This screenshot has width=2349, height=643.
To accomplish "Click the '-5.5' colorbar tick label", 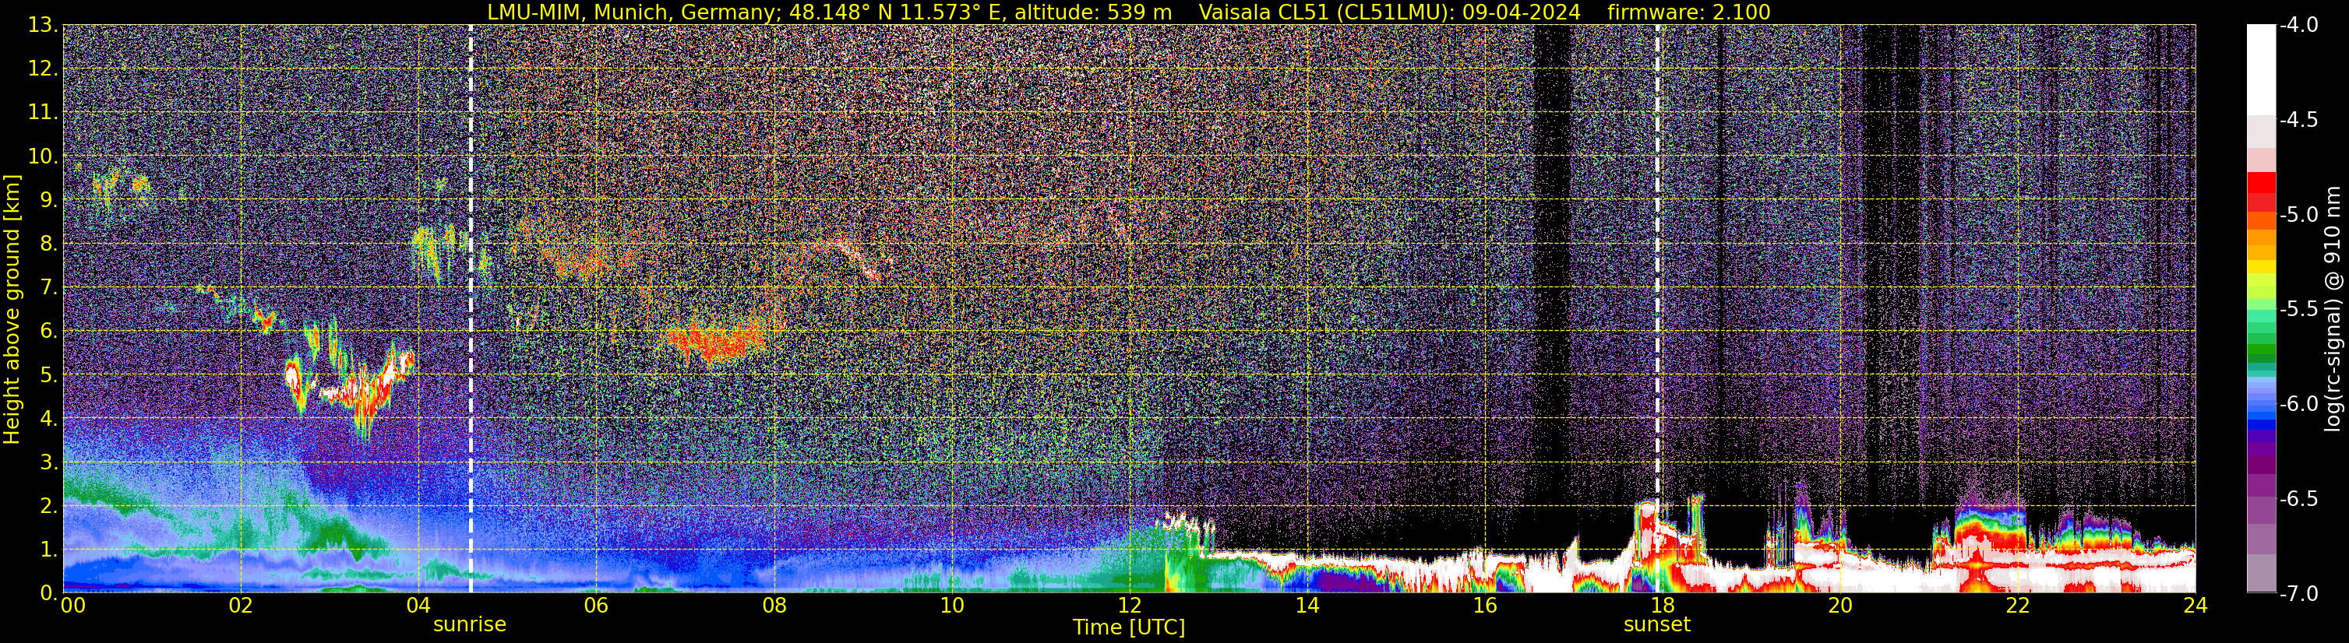I will coord(2299,309).
